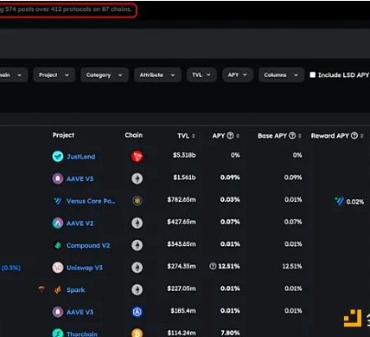Expand the Category filter dropdown

coord(105,75)
